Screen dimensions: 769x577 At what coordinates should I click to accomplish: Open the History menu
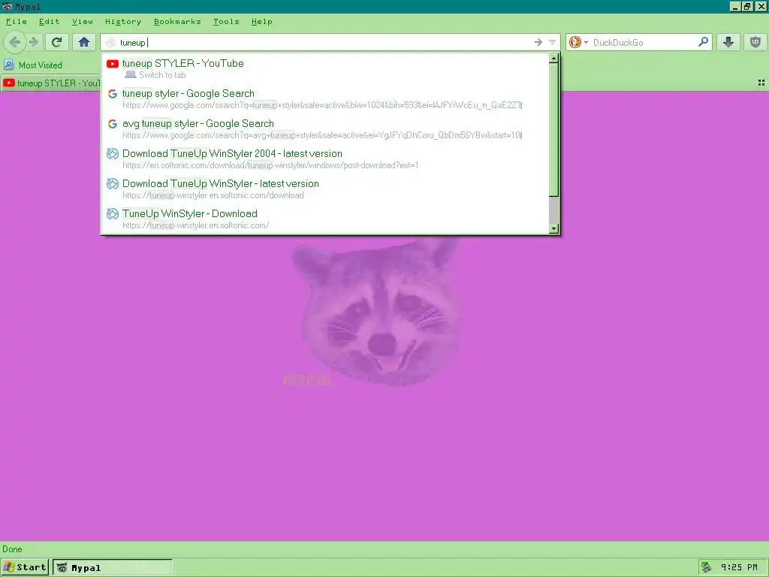point(123,22)
